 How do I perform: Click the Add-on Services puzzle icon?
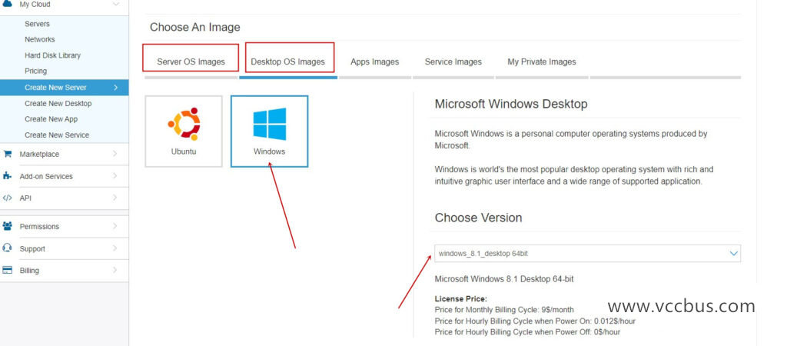click(7, 176)
